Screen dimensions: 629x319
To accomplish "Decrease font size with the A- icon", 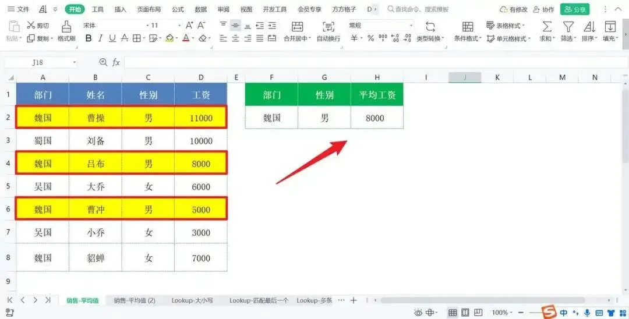I will coord(202,25).
